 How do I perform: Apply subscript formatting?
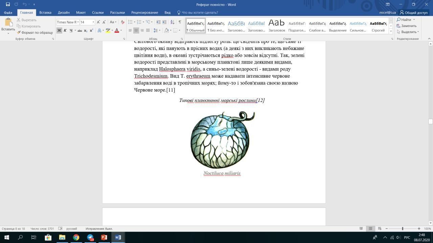pyautogui.click(x=86, y=30)
